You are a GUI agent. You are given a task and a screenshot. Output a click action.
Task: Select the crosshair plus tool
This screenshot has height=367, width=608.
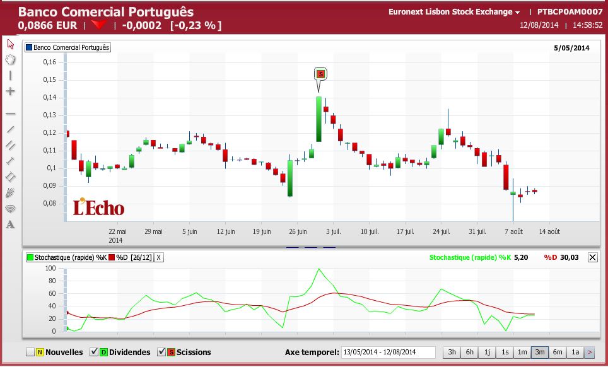click(x=11, y=91)
